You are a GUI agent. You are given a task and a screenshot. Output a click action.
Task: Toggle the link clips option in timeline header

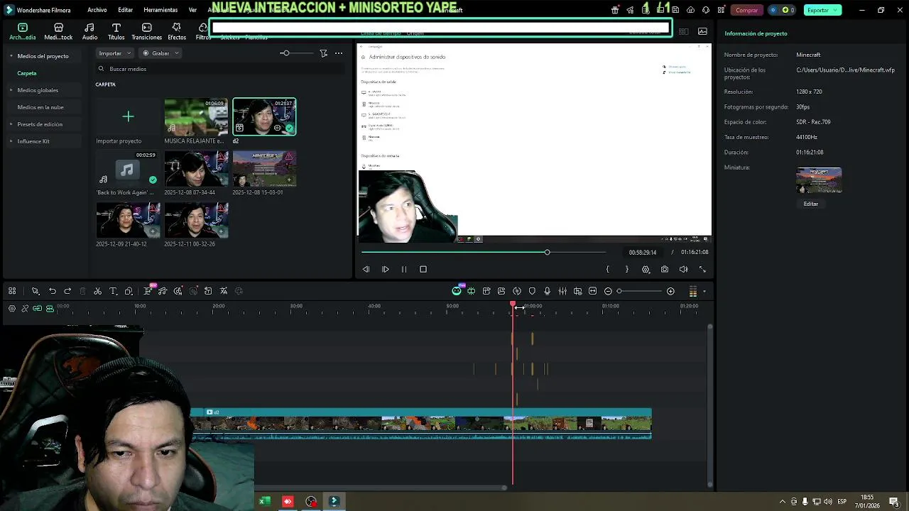click(25, 308)
